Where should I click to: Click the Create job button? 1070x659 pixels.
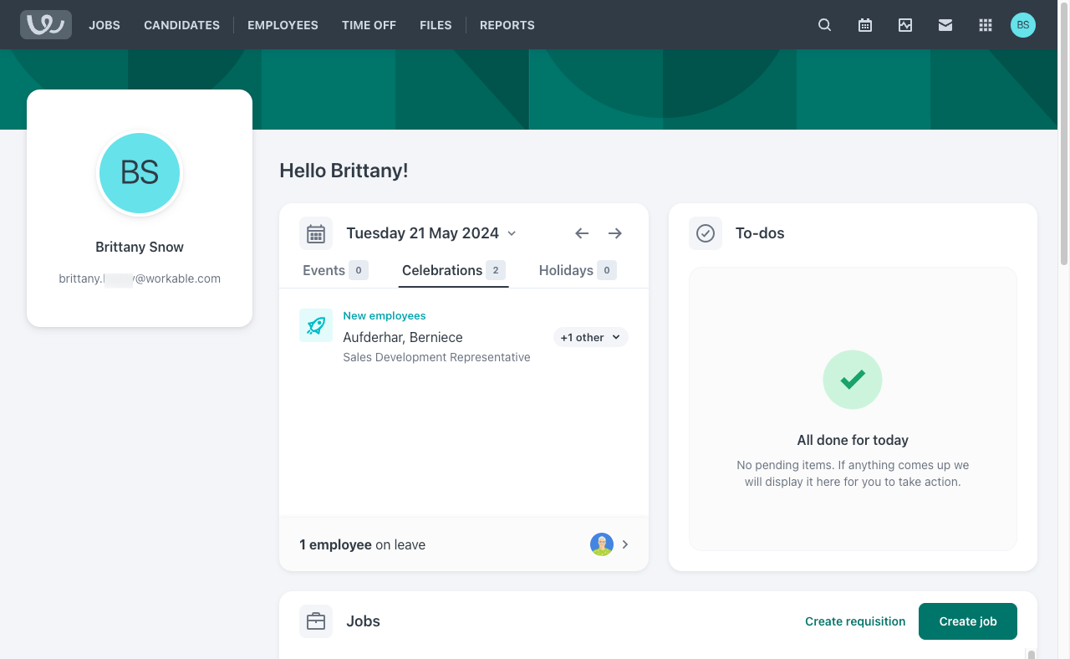967,621
